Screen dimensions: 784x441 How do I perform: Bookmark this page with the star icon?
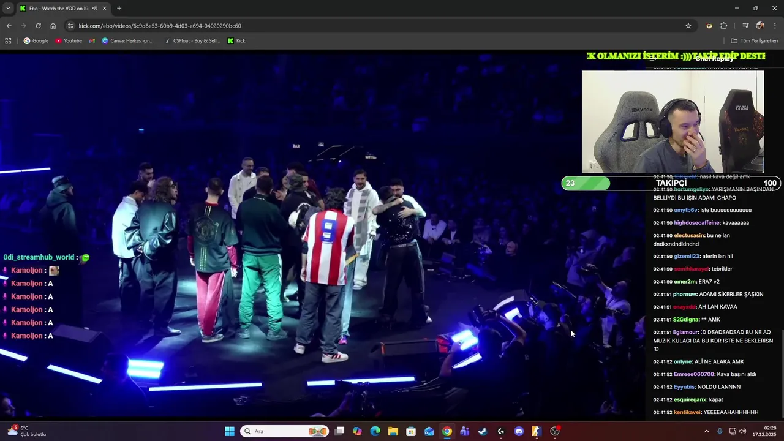[688, 26]
